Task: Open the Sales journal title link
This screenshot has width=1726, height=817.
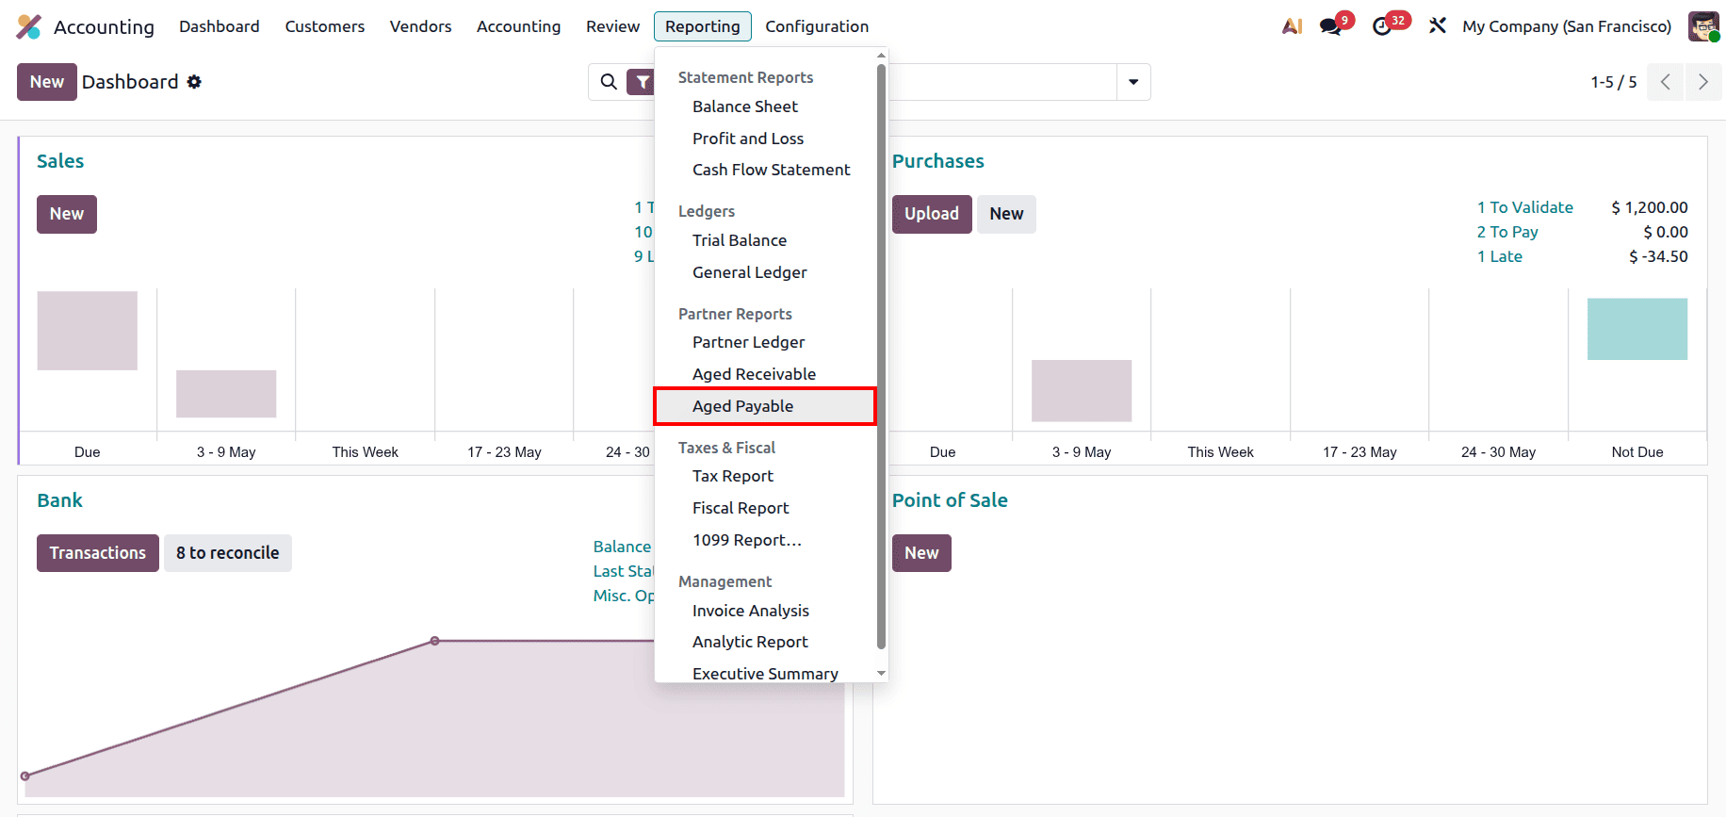Action: 60,161
